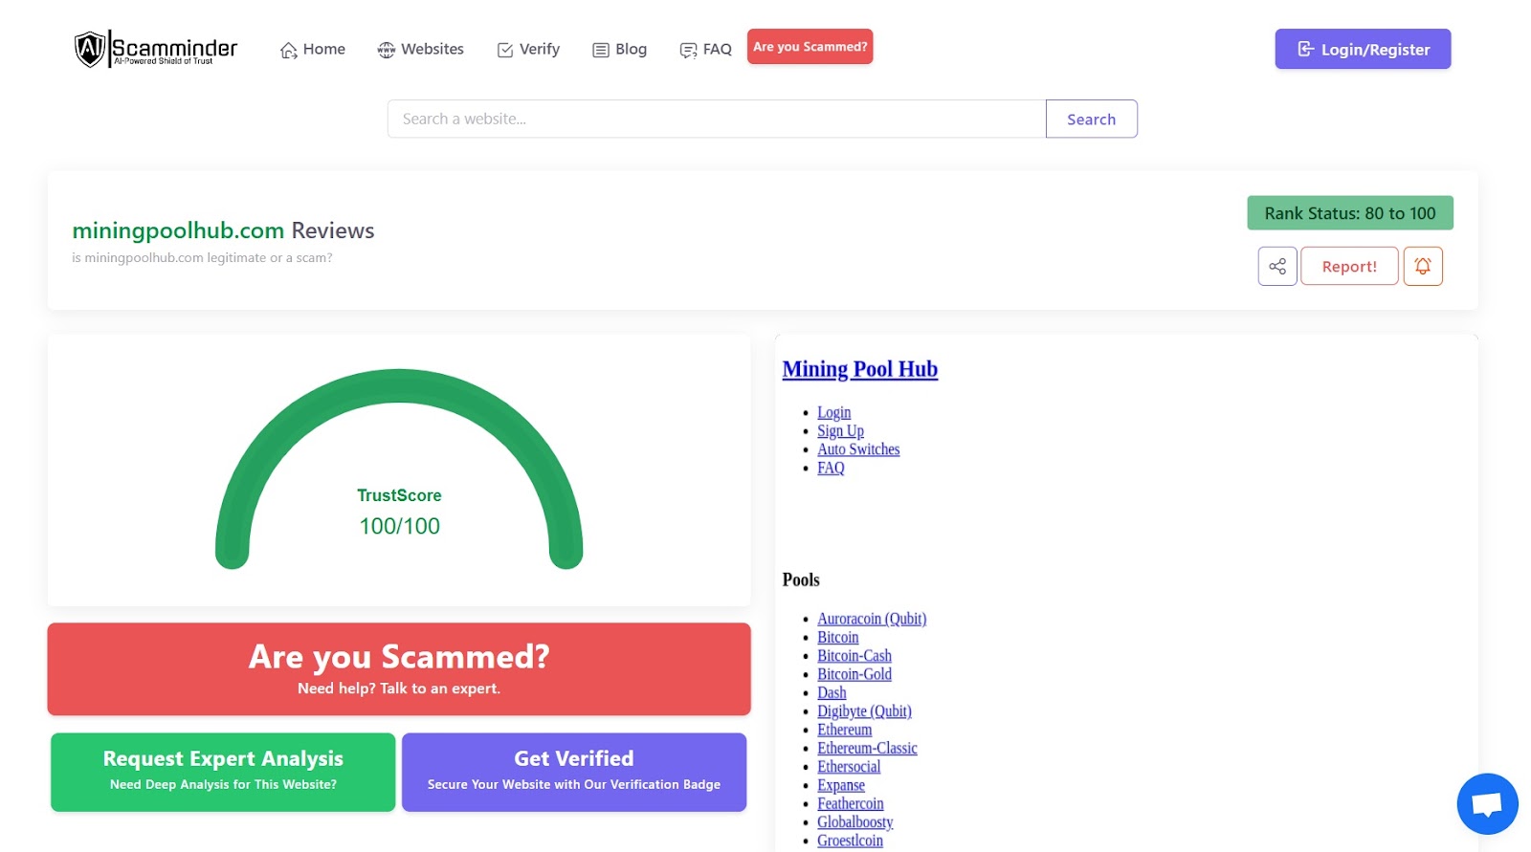Open the Bitcoin-Gold pool link
The height and width of the screenshot is (852, 1531).
click(x=854, y=674)
